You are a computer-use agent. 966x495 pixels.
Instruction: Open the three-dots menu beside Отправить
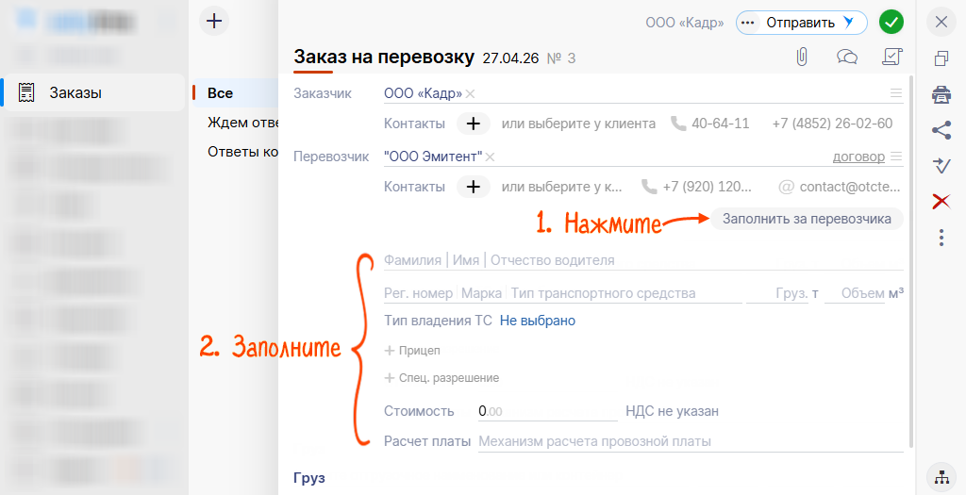pyautogui.click(x=748, y=23)
